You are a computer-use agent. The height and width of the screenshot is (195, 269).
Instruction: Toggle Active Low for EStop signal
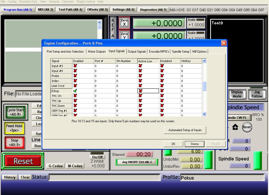pos(141,91)
